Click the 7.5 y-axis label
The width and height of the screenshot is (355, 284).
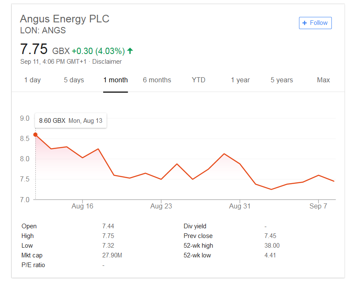[x=25, y=179]
